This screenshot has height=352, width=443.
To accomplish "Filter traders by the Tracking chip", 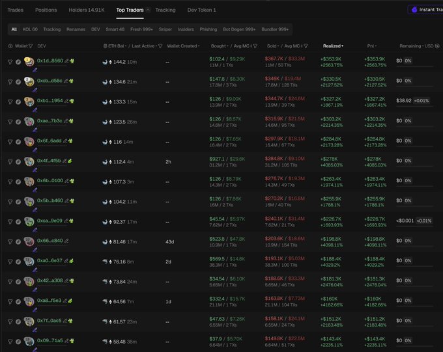I will pos(51,29).
